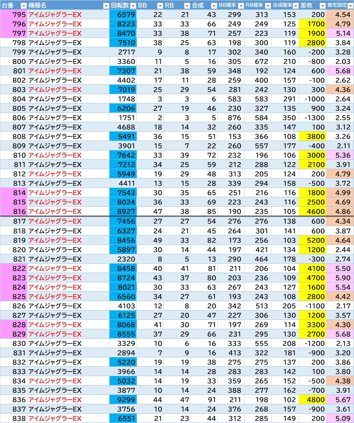Click machine number cell 829
The height and width of the screenshot is (423, 354).
point(13,334)
